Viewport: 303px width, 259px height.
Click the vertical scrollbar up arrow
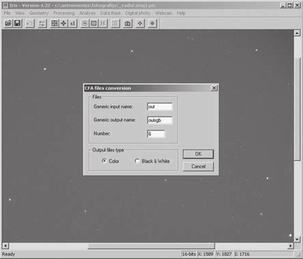pos(297,33)
